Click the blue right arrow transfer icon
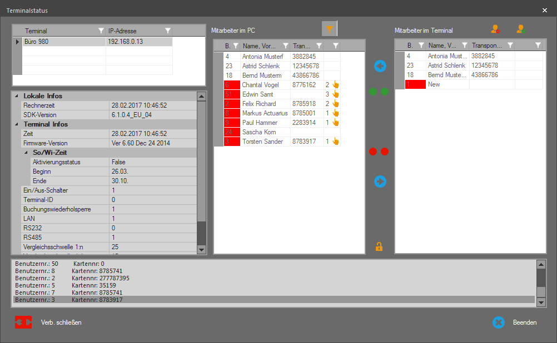This screenshot has width=557, height=343. pyautogui.click(x=380, y=181)
